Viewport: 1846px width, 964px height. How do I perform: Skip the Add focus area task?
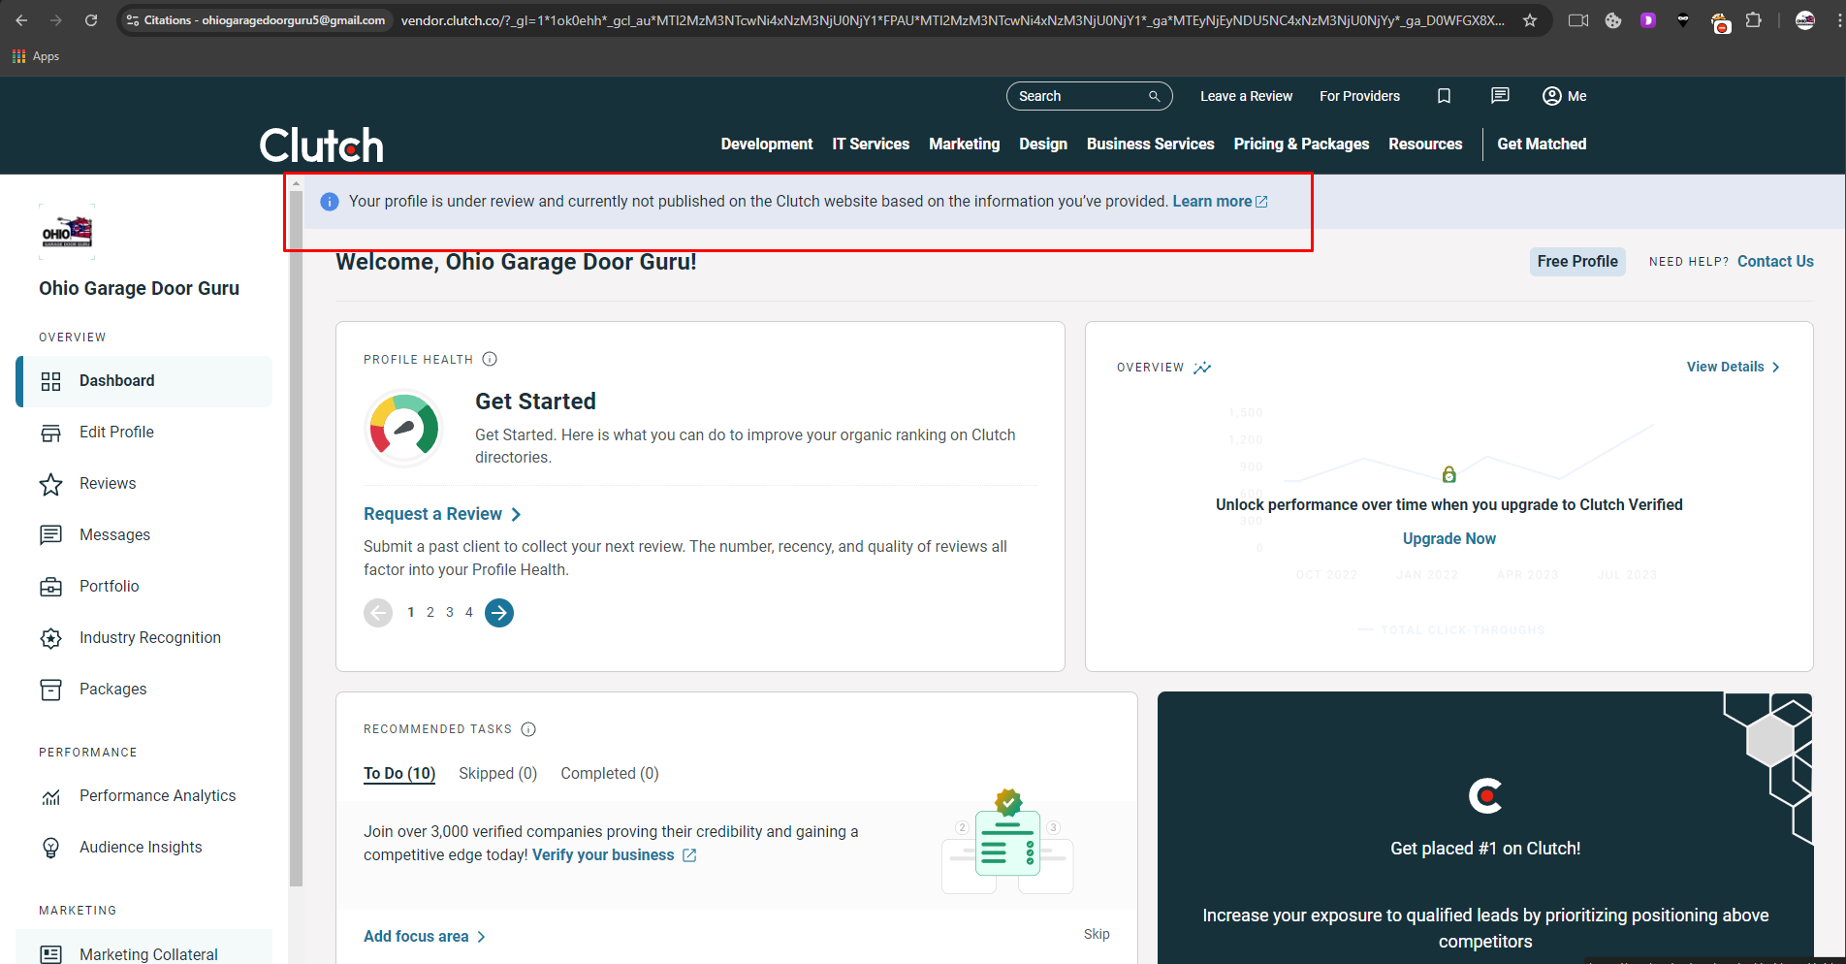(x=1097, y=934)
